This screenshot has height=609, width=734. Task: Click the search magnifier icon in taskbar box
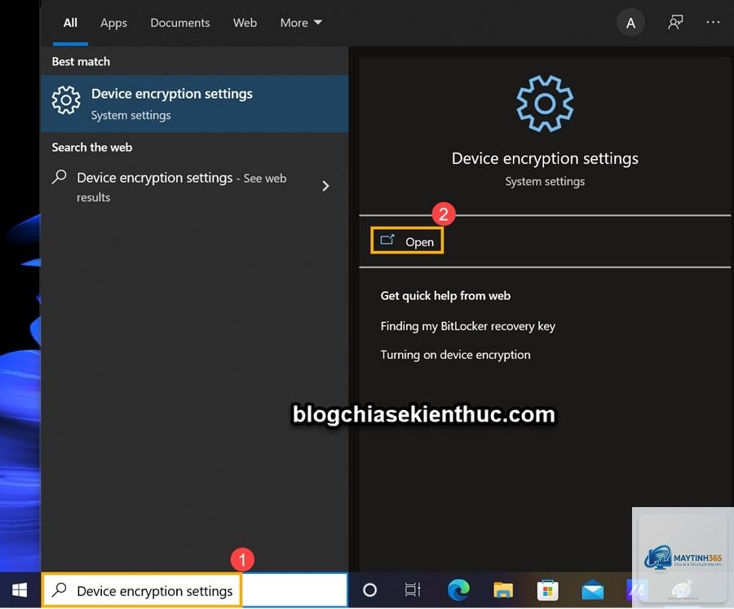click(60, 589)
